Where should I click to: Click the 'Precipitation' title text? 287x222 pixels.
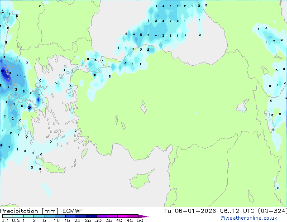(19, 211)
